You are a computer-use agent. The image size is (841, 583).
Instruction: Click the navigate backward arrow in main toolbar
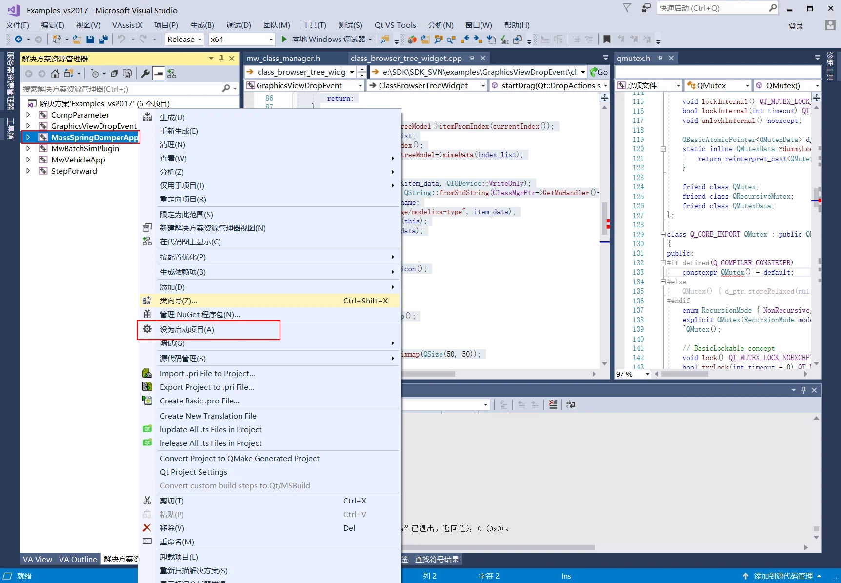[18, 39]
